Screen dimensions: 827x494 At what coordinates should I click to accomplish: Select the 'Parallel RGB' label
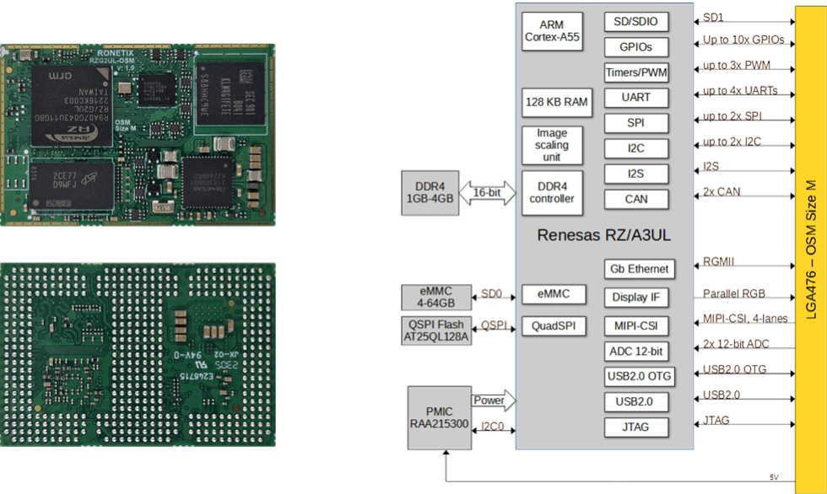tap(733, 293)
